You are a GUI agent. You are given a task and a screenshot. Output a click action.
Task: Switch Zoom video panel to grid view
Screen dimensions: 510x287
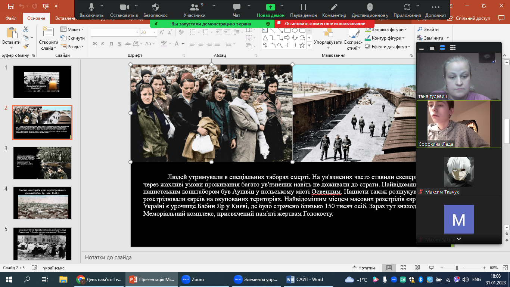point(453,48)
